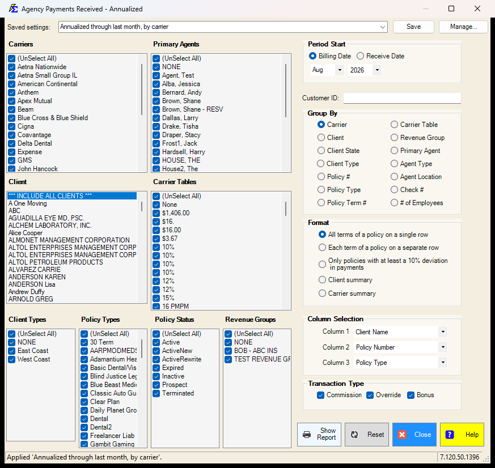Select client A One Moving

pos(72,203)
